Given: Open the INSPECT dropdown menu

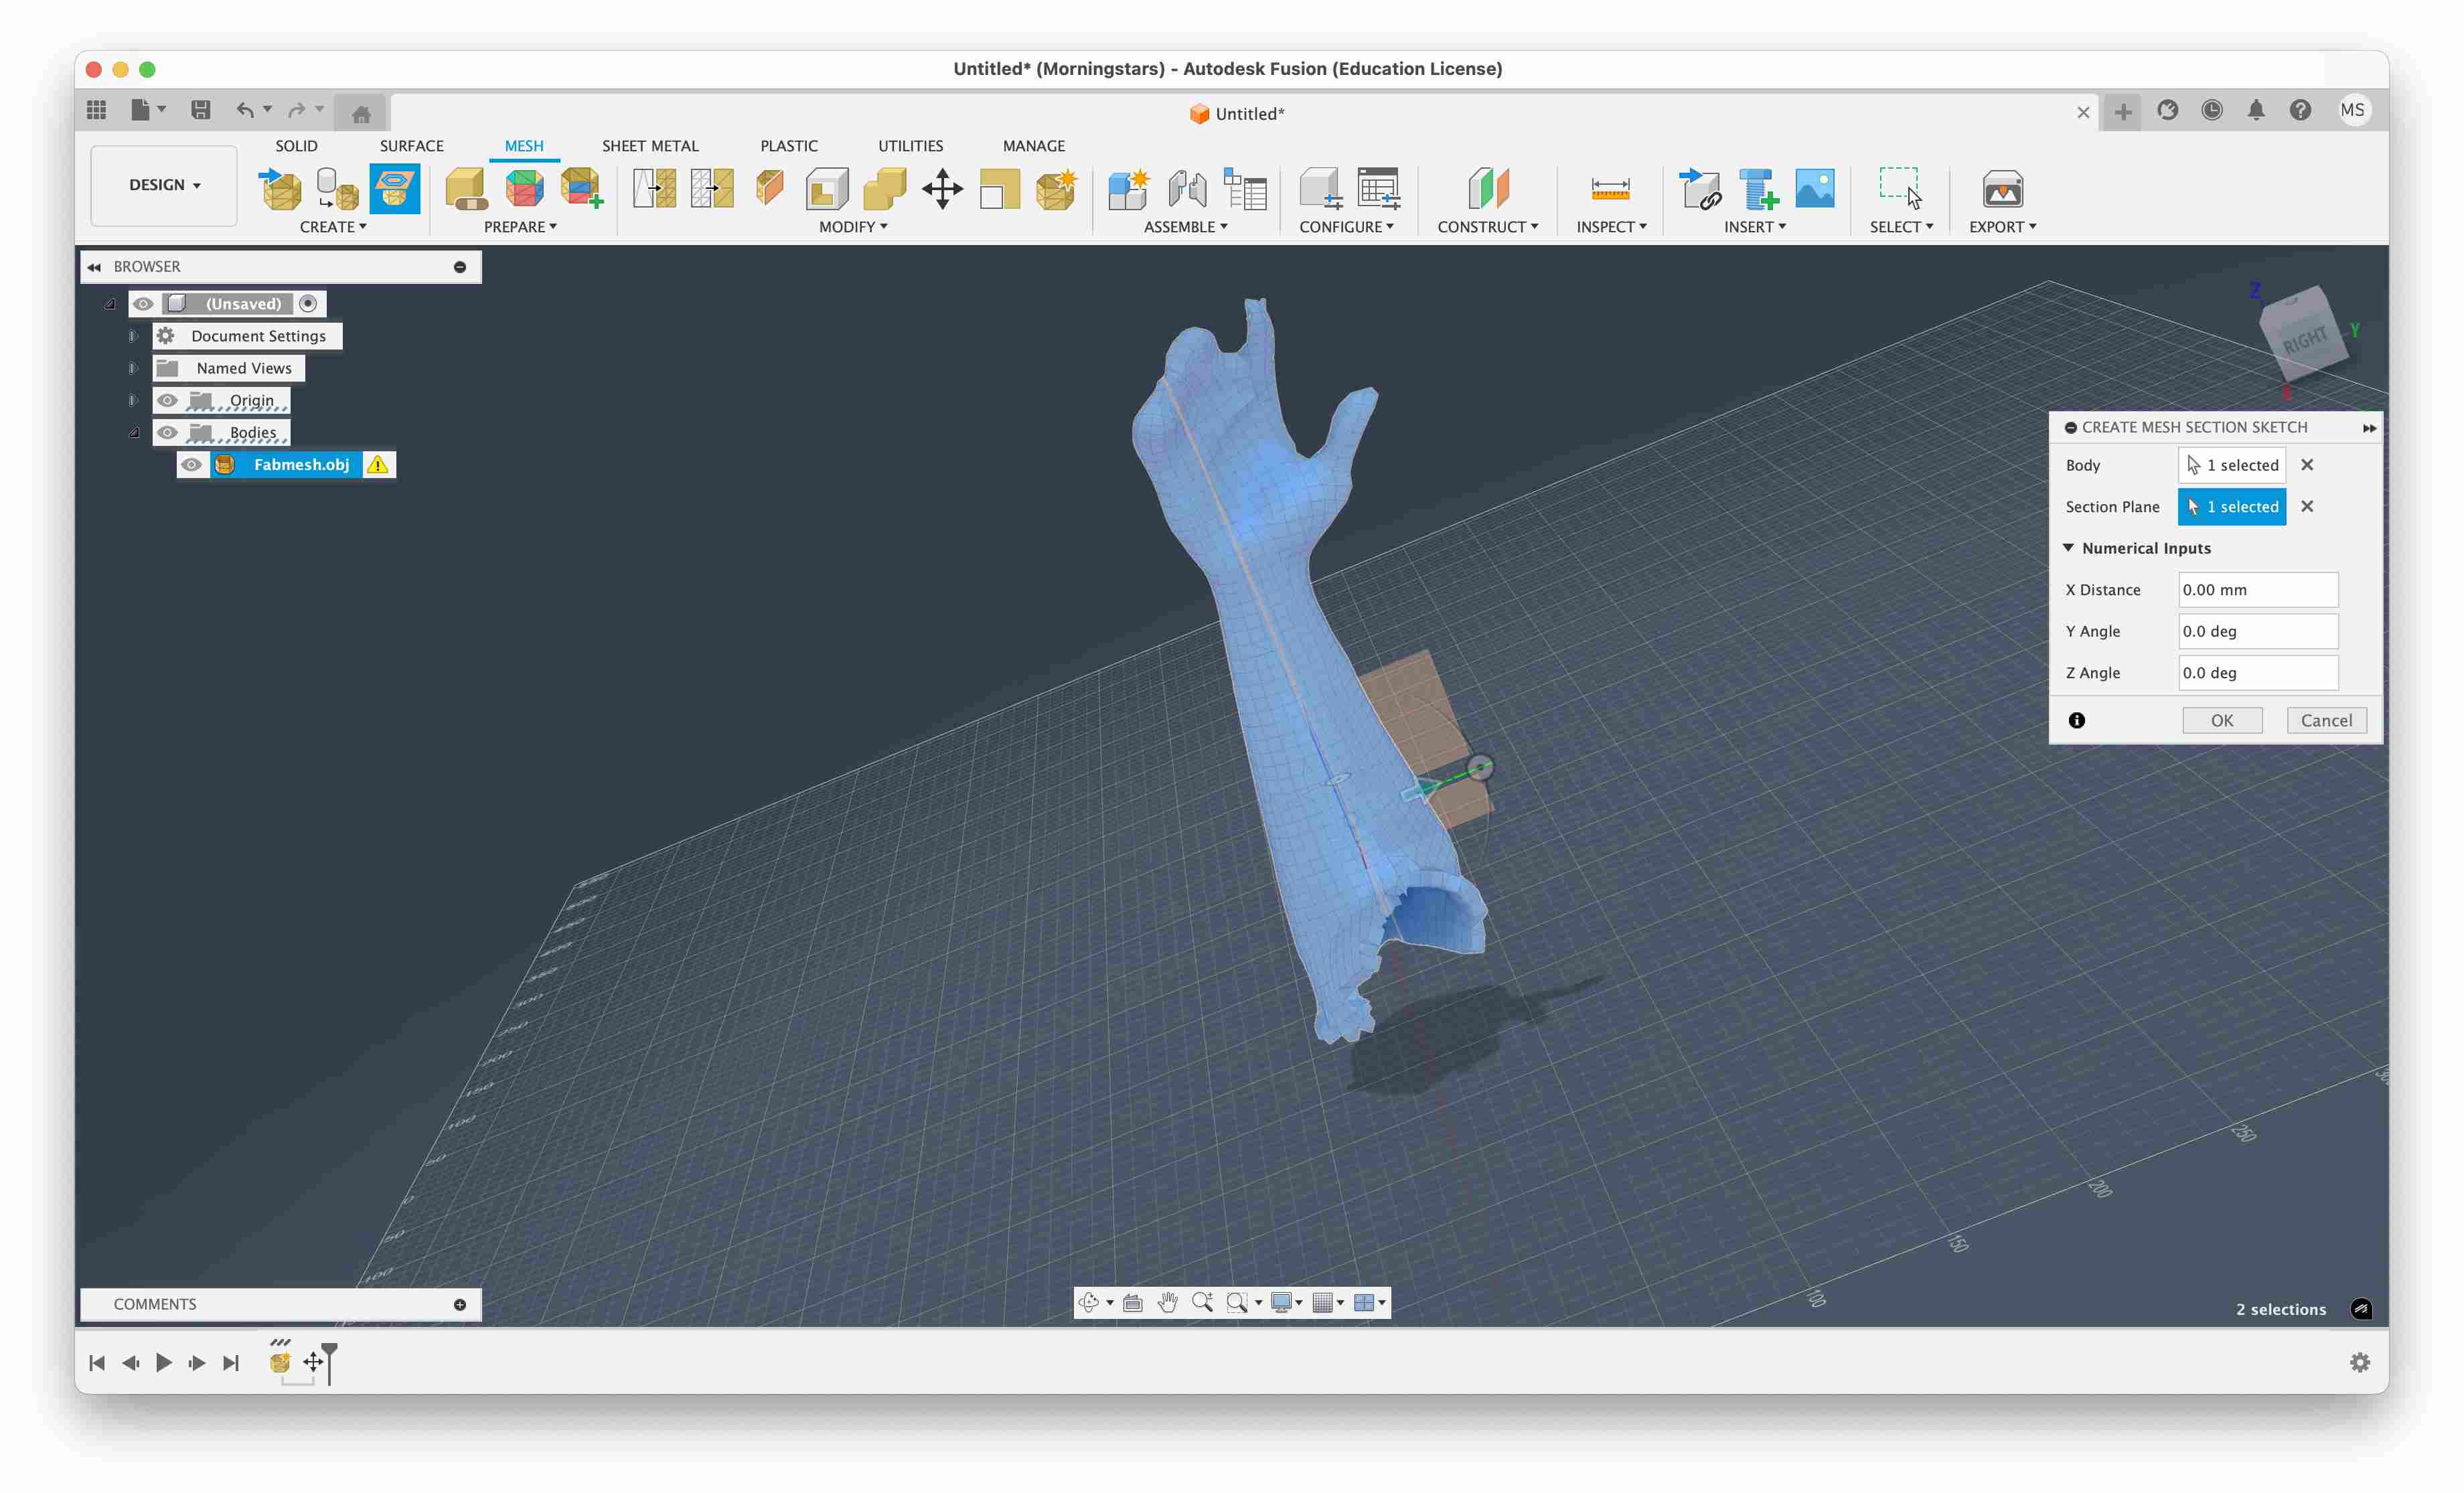Looking at the screenshot, I should tap(1611, 227).
